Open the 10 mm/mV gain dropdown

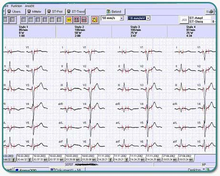point(139,18)
